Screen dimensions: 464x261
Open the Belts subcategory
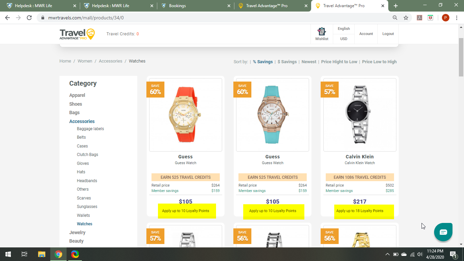click(81, 137)
